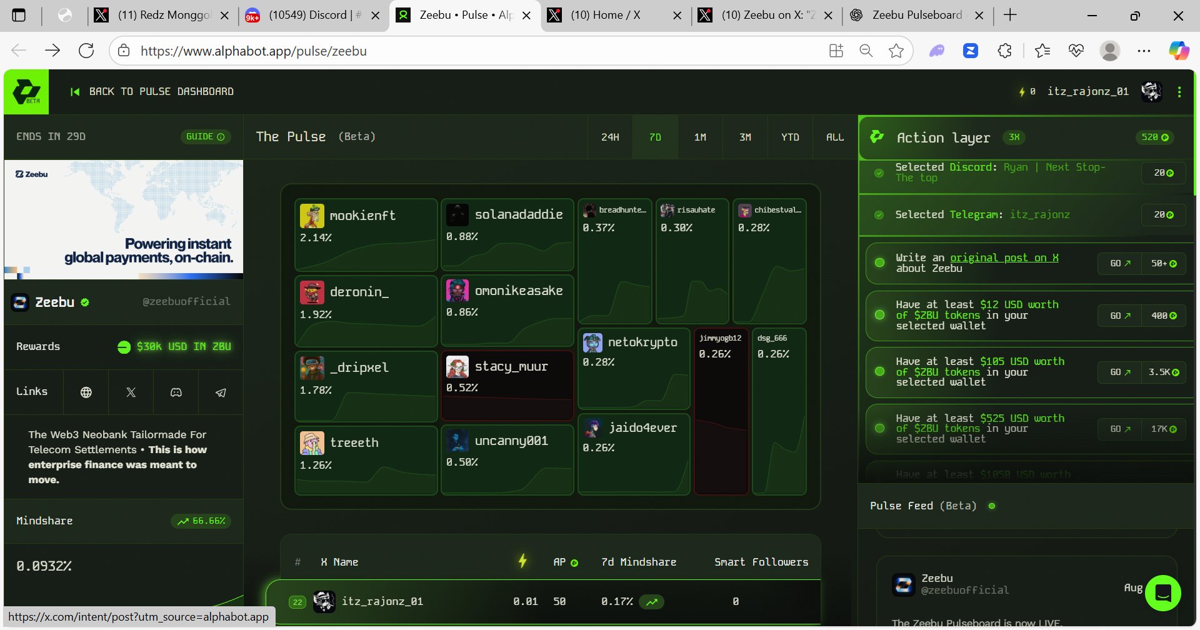Click GO for $105 USD ZBU task
This screenshot has width=1200, height=630.
(1120, 372)
